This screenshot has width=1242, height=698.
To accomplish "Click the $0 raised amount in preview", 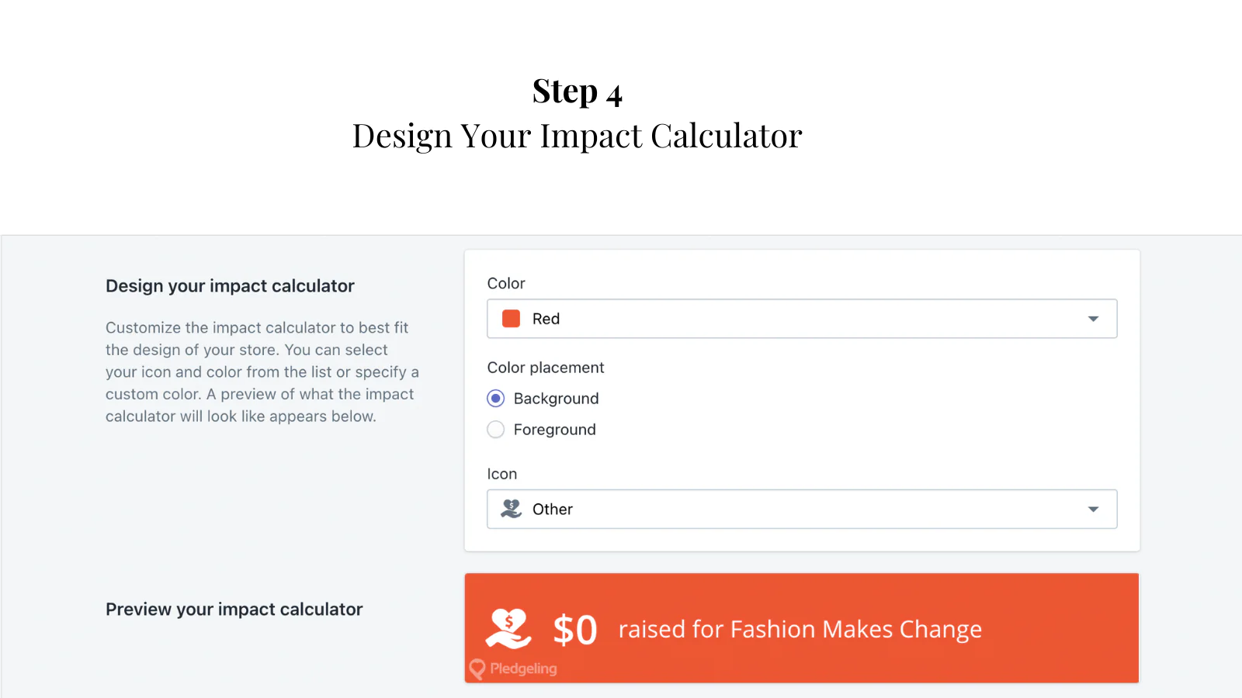I will 575,630.
